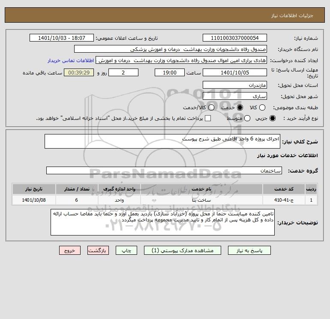
Task: Click the remaining days field showing 2
Action: (x=123, y=72)
